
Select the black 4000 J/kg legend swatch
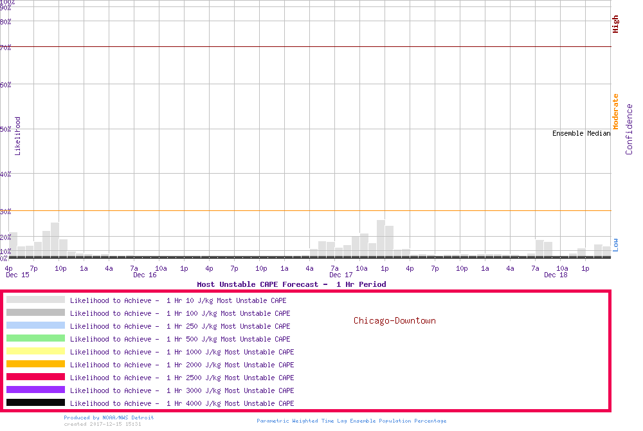[35, 403]
